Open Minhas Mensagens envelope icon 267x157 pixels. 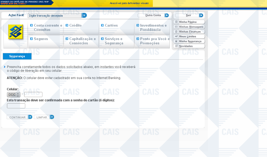point(176,27)
